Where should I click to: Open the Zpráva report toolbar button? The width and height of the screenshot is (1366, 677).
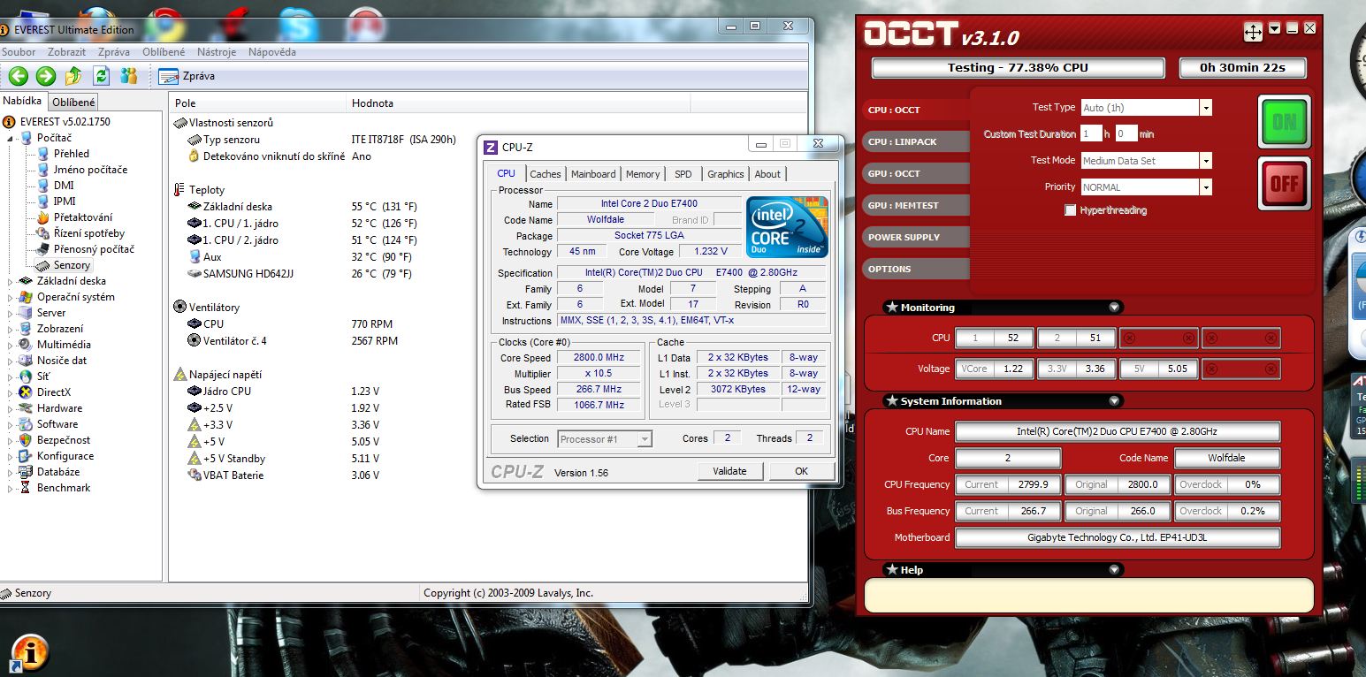187,76
